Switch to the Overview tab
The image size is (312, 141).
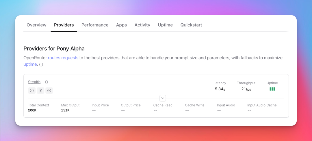pos(36,25)
